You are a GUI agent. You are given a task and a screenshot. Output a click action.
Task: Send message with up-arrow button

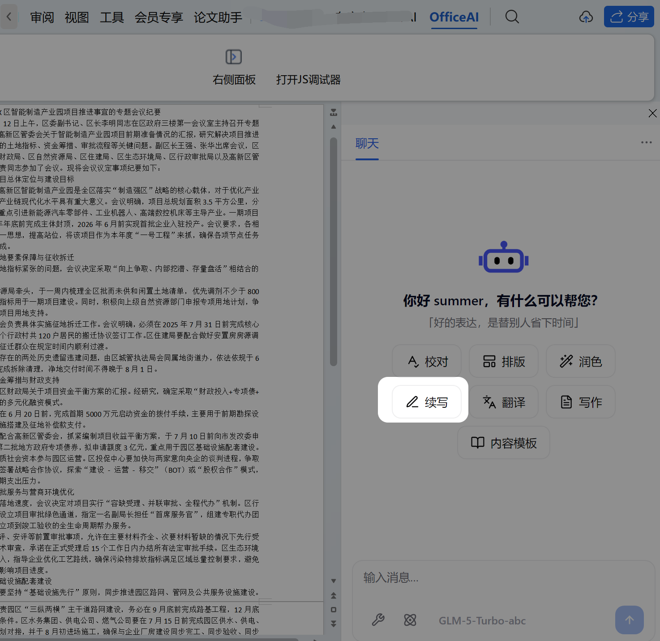click(630, 620)
